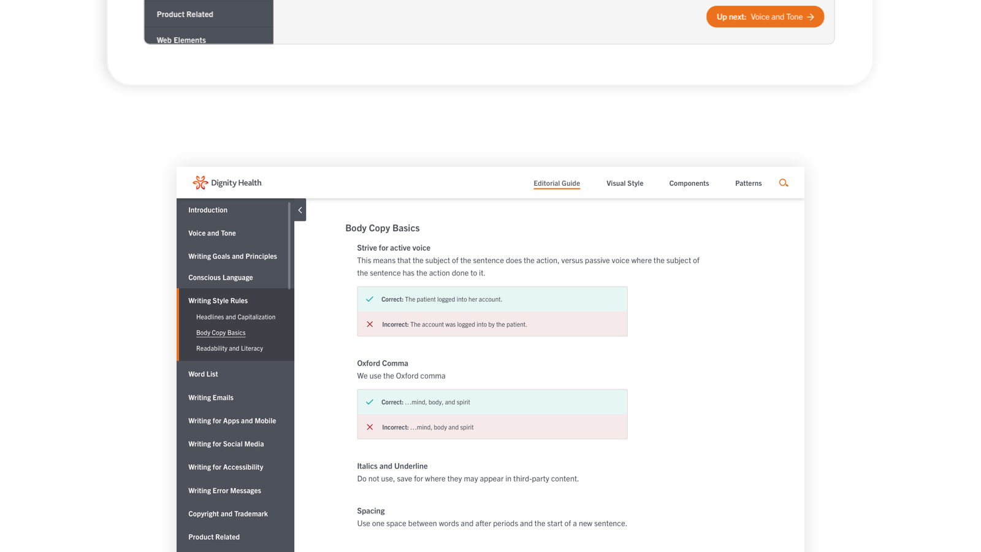This screenshot has width=981, height=552.
Task: Select Product Related in the top panel
Action: point(185,14)
